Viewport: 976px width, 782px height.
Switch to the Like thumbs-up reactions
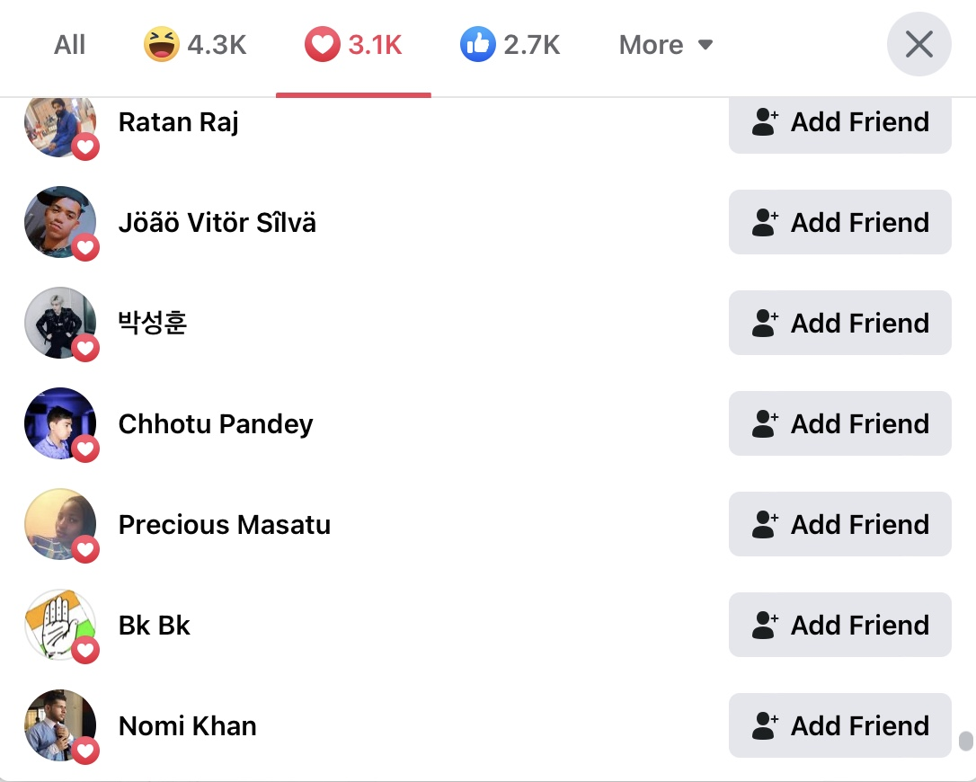tap(510, 45)
